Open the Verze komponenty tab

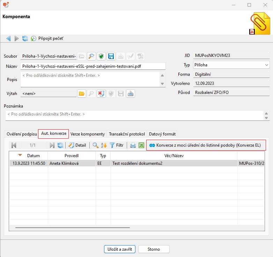88,134
